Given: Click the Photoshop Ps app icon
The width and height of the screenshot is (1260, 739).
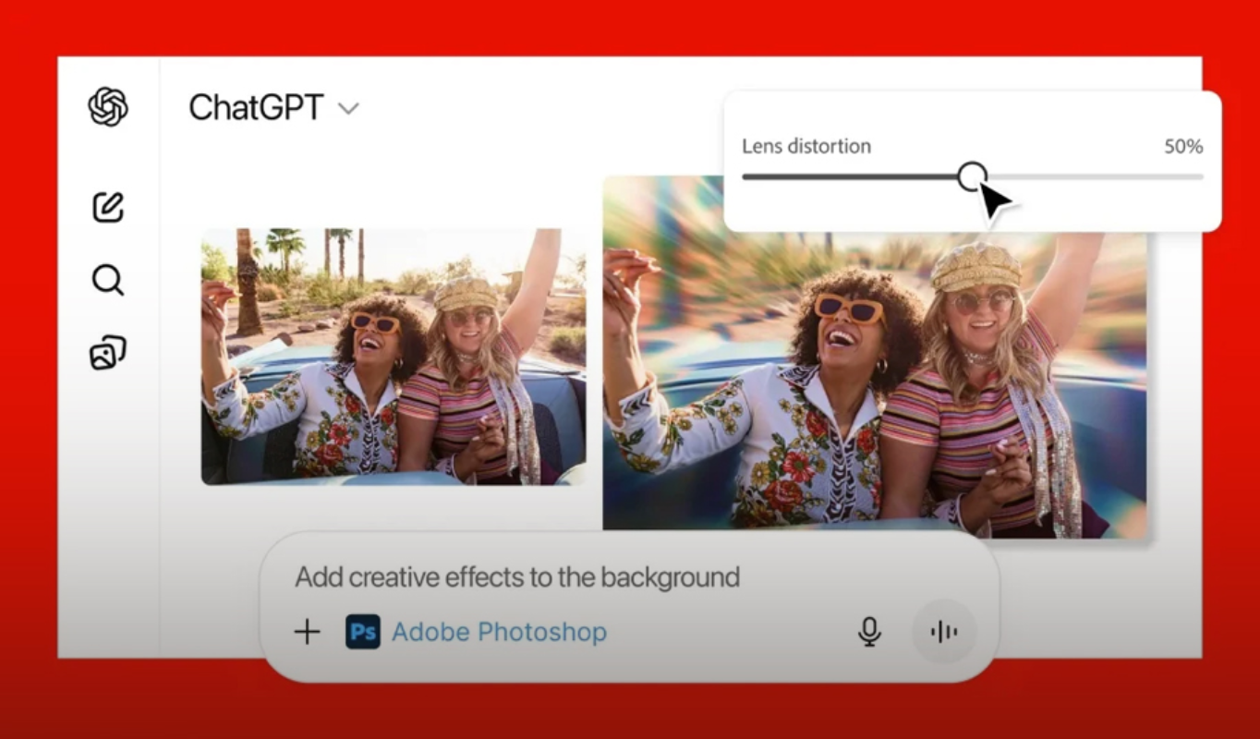Looking at the screenshot, I should (x=363, y=632).
